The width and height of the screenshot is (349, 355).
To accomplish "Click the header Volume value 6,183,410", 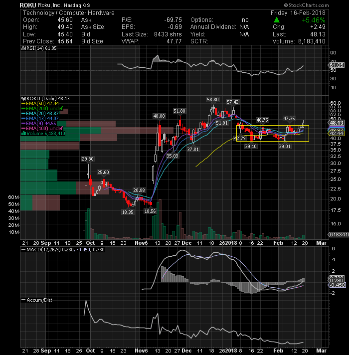I will click(x=312, y=41).
